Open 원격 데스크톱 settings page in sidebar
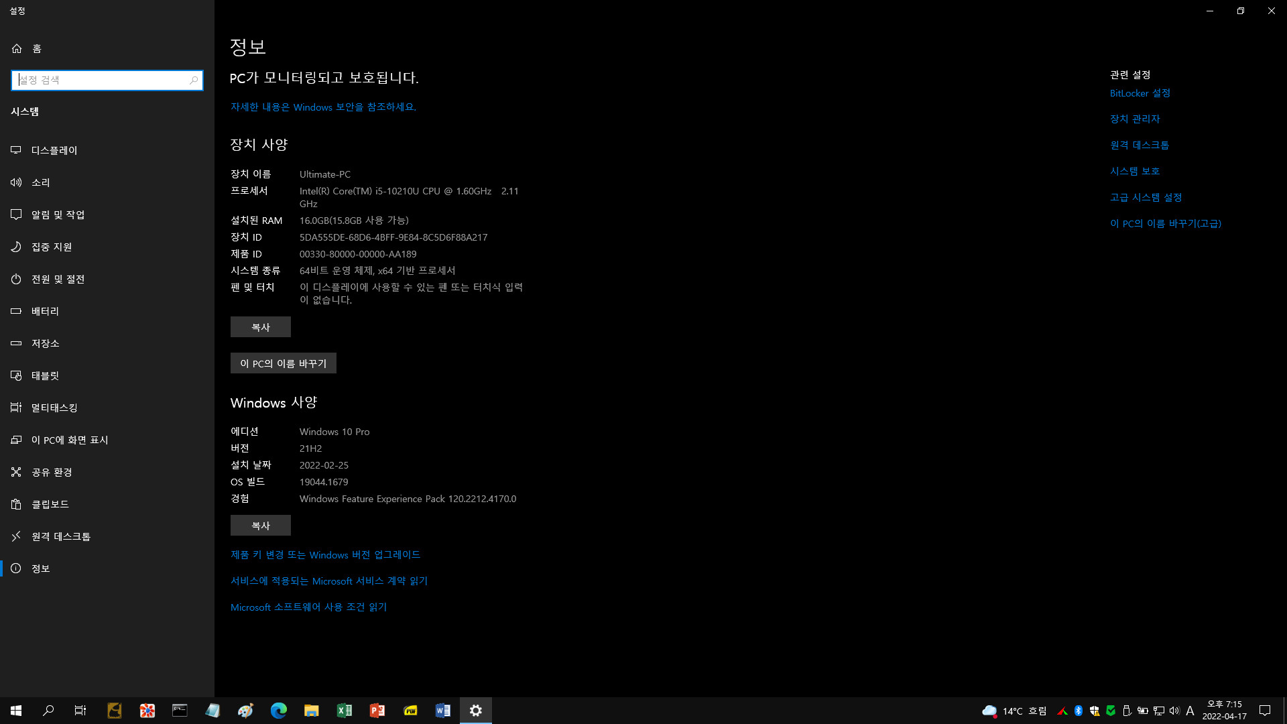1287x724 pixels. coord(107,536)
